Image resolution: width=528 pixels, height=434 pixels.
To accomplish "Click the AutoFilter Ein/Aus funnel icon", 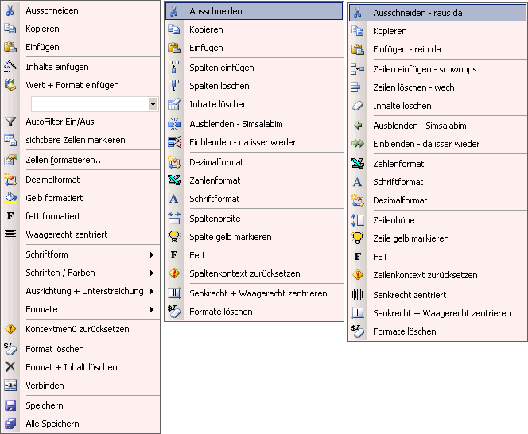I will [10, 122].
